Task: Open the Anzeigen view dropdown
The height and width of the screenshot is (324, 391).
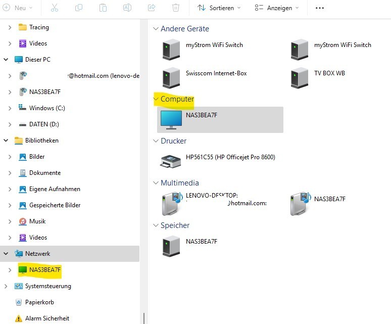Action: [276, 8]
